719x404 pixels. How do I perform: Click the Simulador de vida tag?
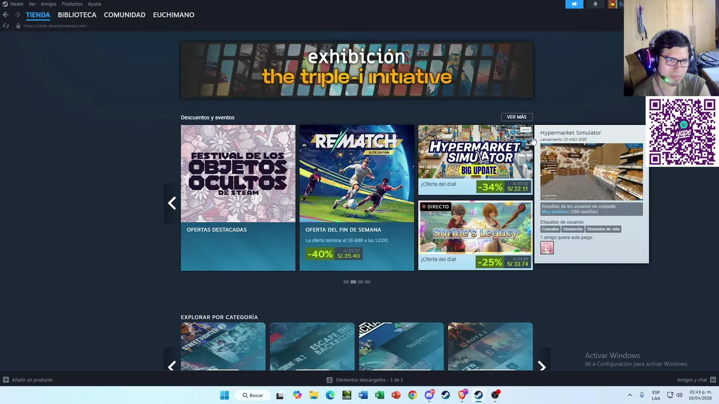point(603,229)
